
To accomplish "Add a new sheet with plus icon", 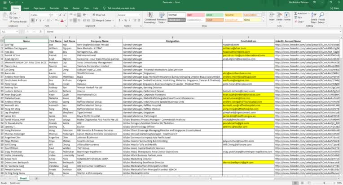I will pyautogui.click(x=36, y=178).
